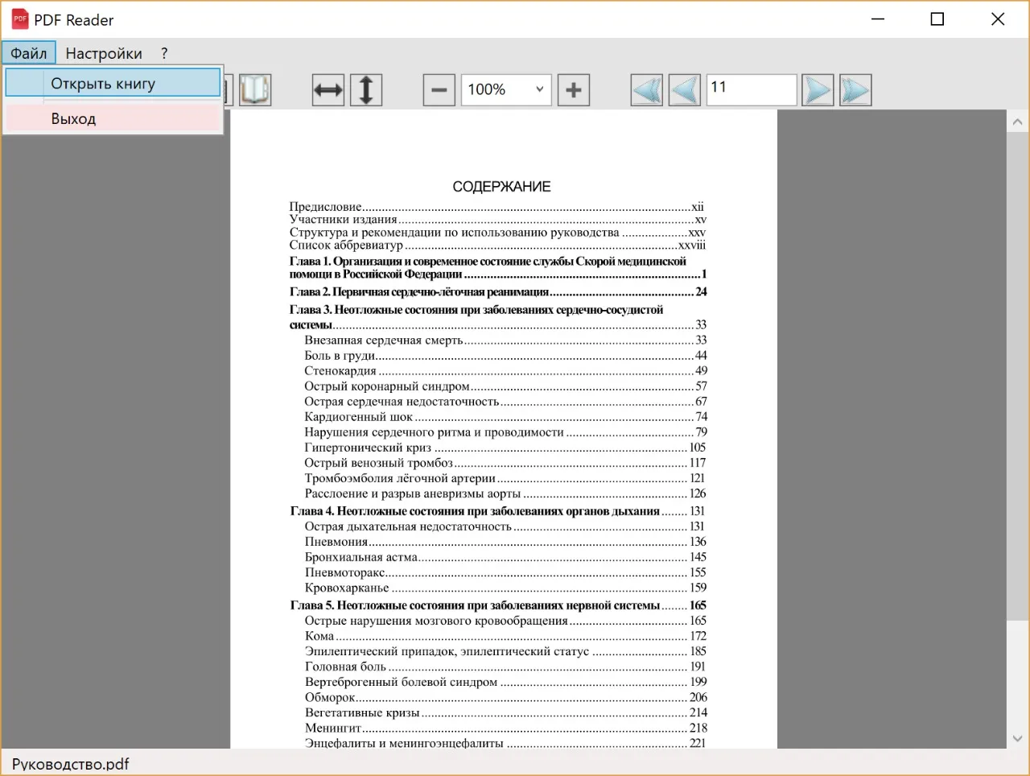Go to the previous page arrow
This screenshot has height=776, width=1030.
685,90
